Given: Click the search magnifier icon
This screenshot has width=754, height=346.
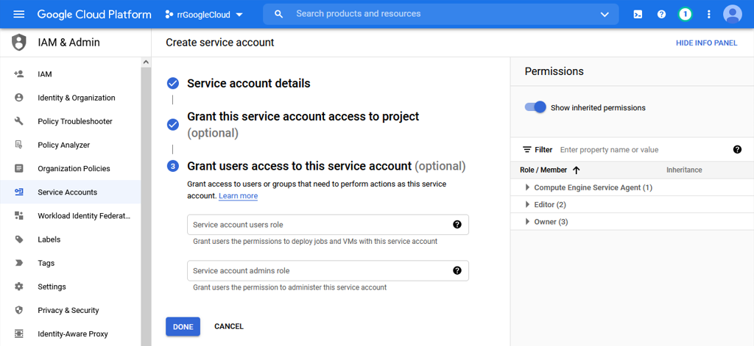Looking at the screenshot, I should coord(278,14).
